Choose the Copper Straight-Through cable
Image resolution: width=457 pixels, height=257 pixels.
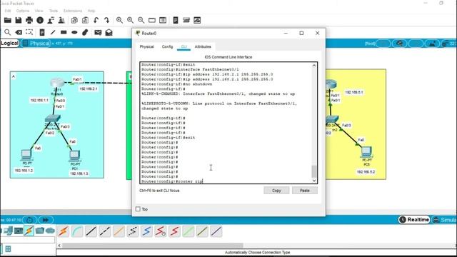pyautogui.click(x=91, y=231)
